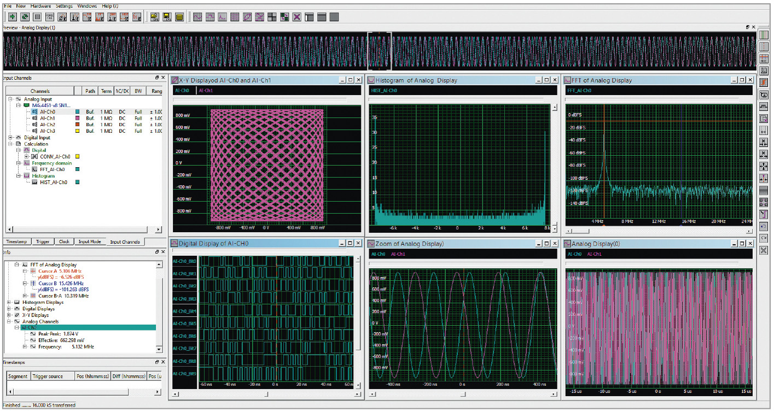Float the Input Channels panel with its undock icon

(x=156, y=78)
